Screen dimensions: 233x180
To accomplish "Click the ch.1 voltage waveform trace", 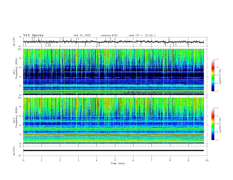I will (x=113, y=42).
